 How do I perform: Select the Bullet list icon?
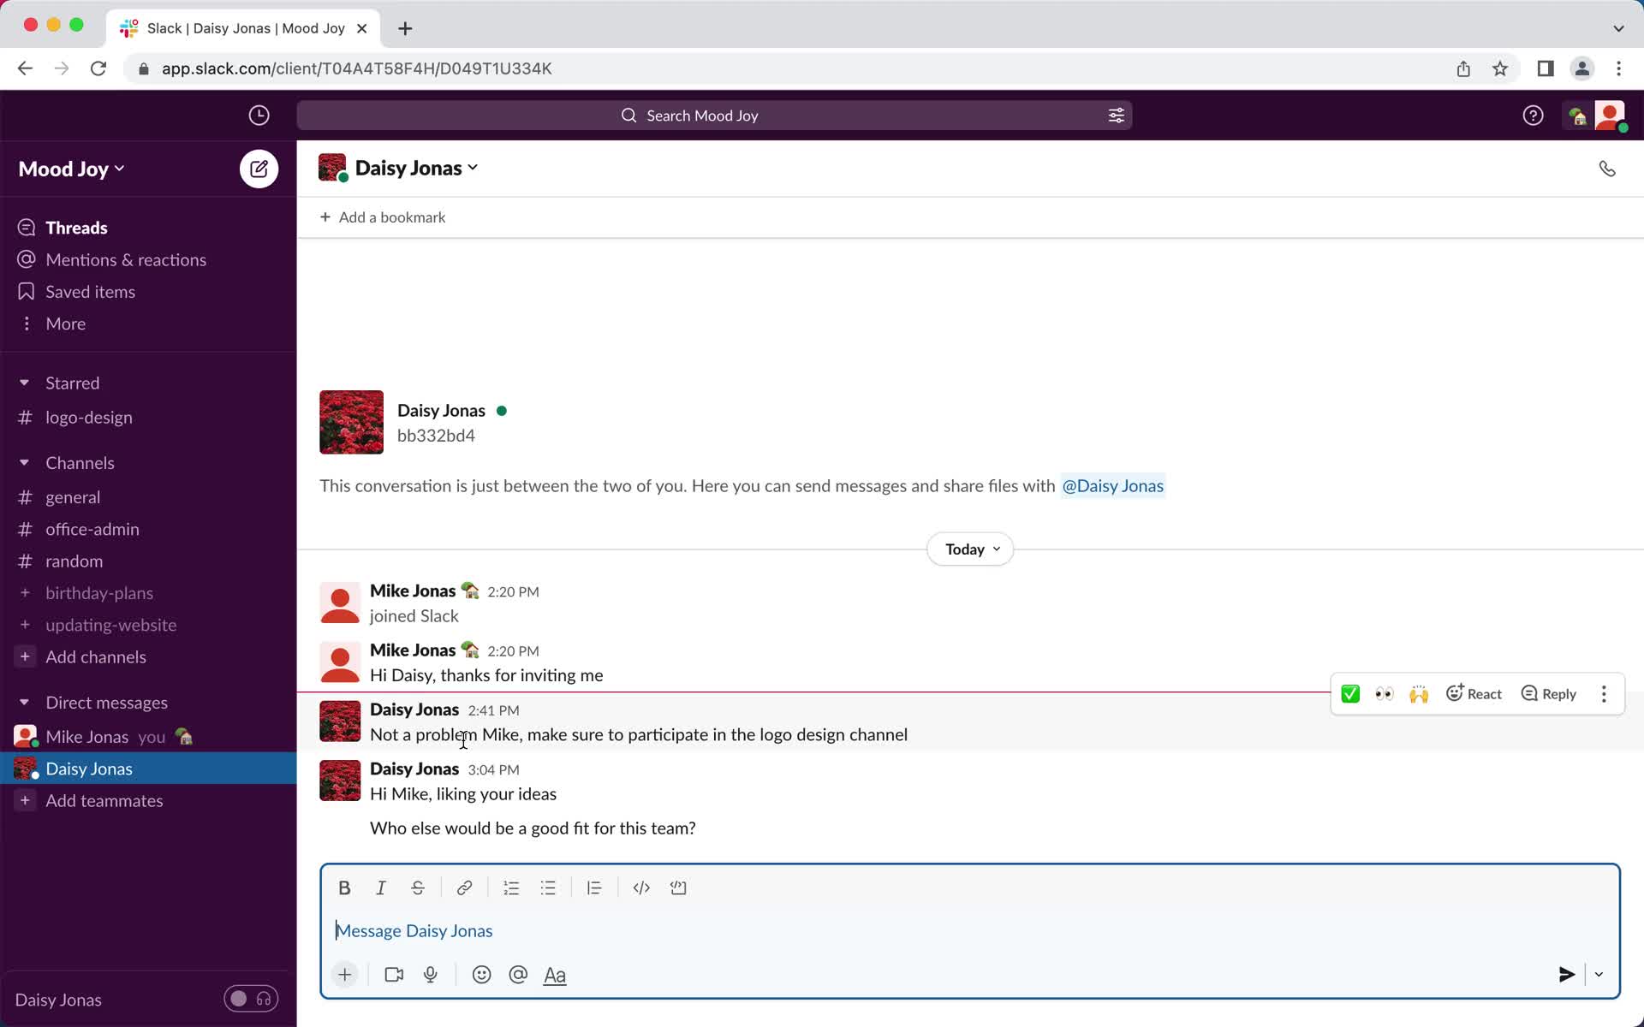[548, 887]
